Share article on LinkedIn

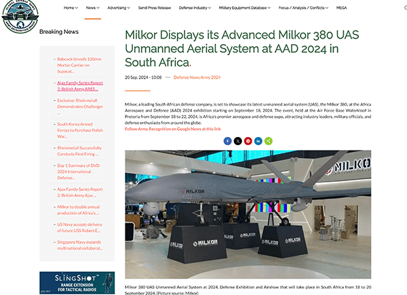[x=258, y=140]
